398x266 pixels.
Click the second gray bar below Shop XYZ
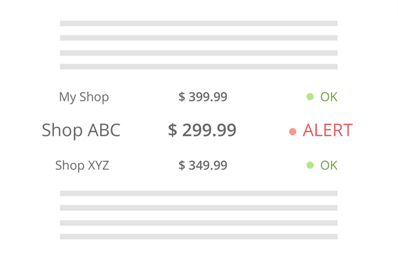click(x=199, y=208)
